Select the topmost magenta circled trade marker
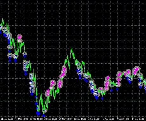Viewport: 146px width, 121px height. coord(19,37)
